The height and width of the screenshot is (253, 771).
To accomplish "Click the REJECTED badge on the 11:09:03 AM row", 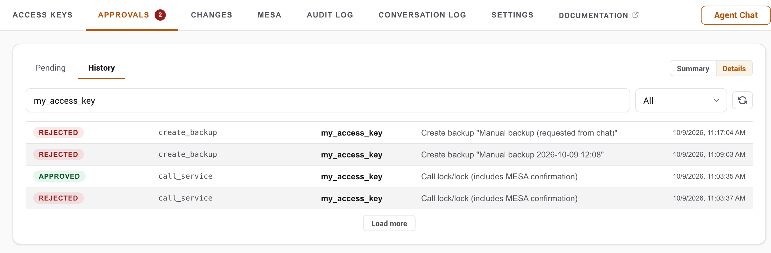I will point(58,154).
